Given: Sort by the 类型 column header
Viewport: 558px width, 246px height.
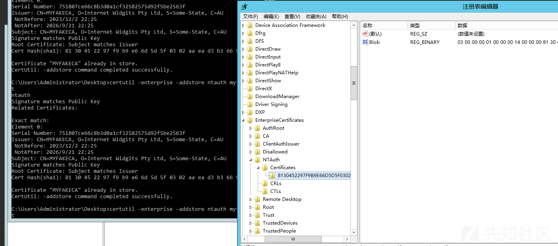Looking at the screenshot, I should (x=432, y=25).
